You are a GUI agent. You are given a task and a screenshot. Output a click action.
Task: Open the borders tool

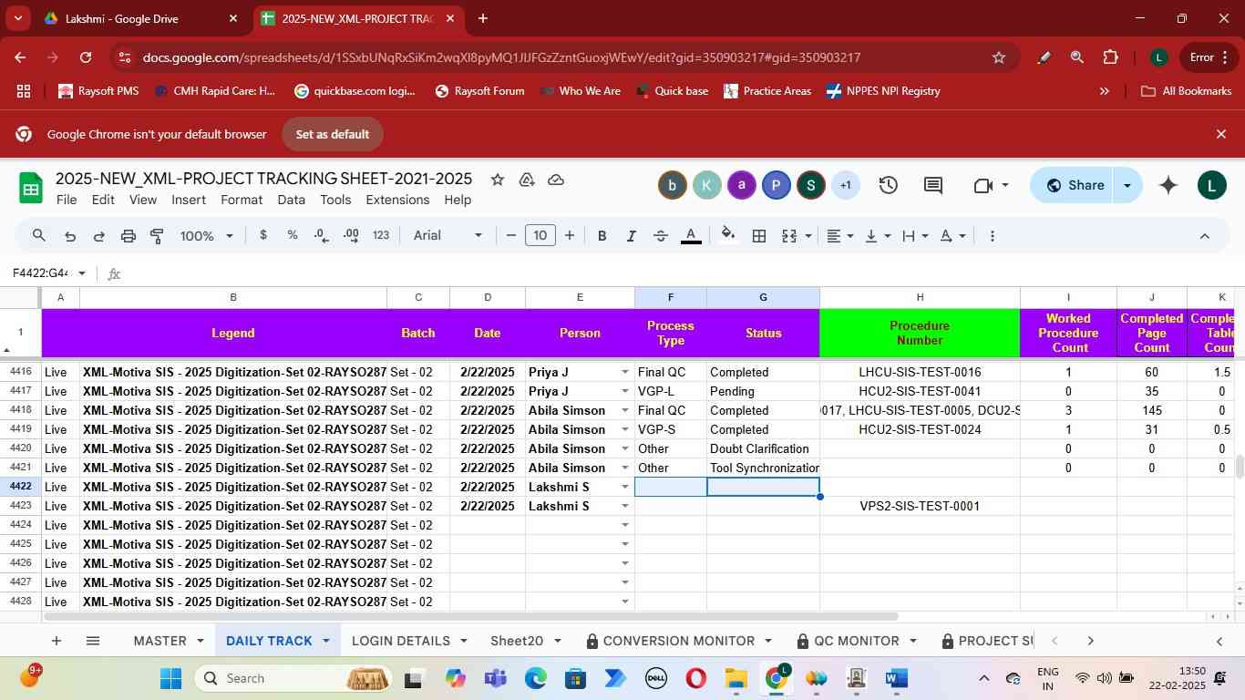pyautogui.click(x=759, y=236)
